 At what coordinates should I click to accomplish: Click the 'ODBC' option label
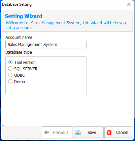pos(20,75)
